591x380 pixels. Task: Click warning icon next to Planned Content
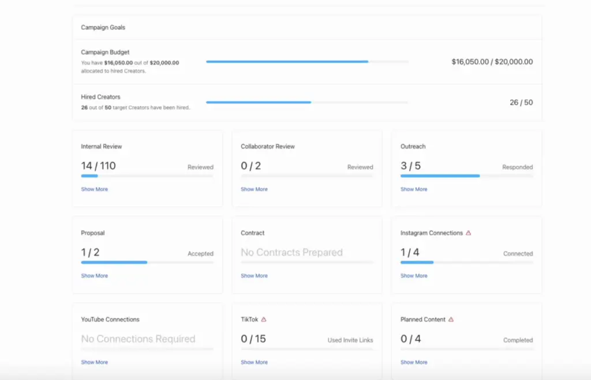coord(451,320)
